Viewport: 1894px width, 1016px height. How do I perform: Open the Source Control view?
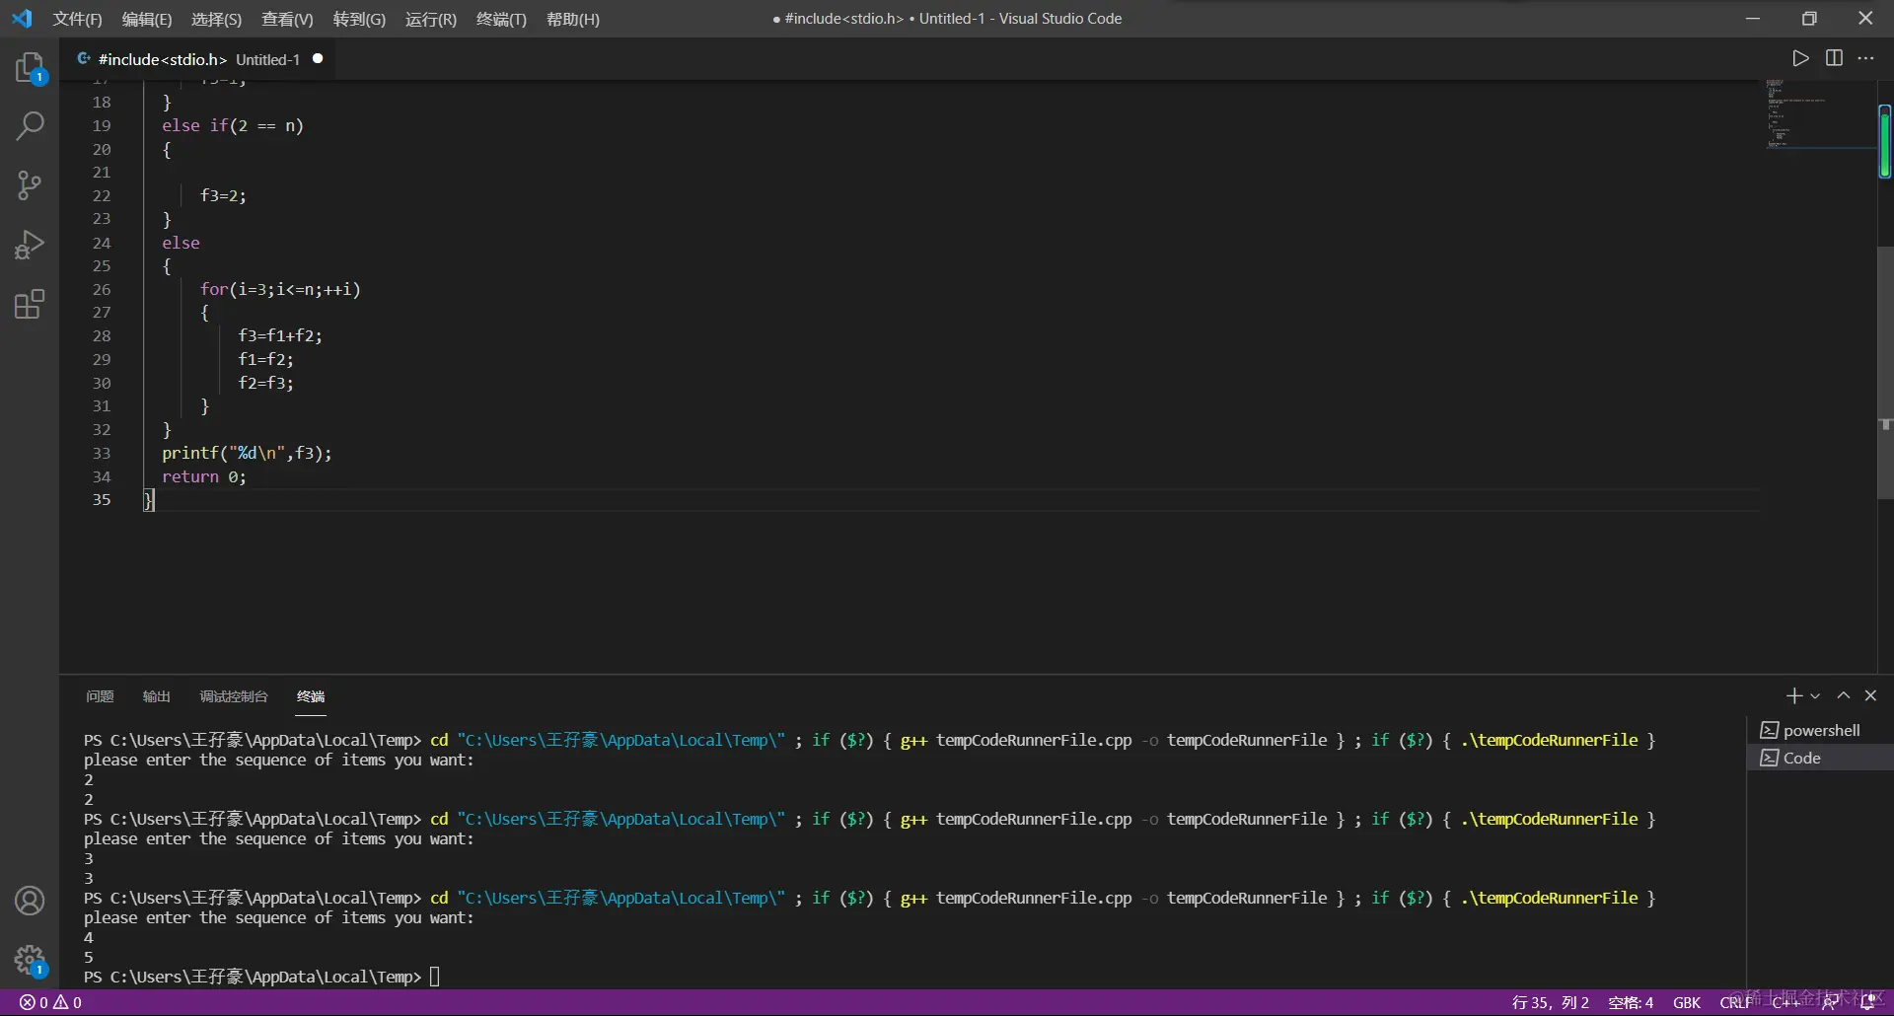point(30,185)
